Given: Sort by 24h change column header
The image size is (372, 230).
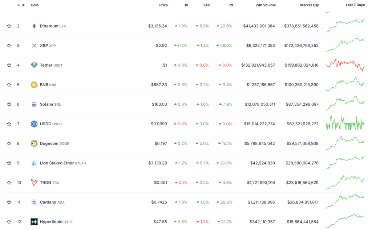Looking at the screenshot, I should click(x=206, y=5).
